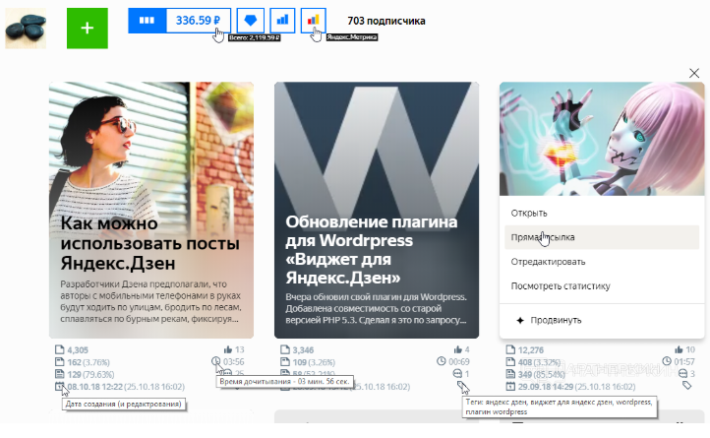Open the Wordpress plugin update card
The height and width of the screenshot is (438, 710).
click(377, 210)
